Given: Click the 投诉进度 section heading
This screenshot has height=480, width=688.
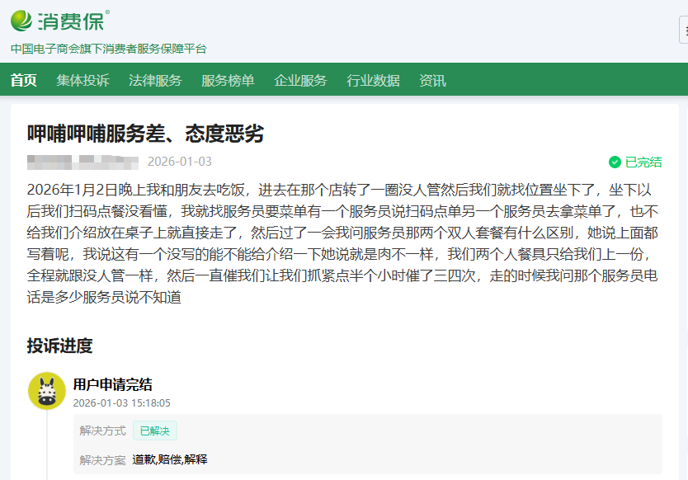Looking at the screenshot, I should click(59, 345).
